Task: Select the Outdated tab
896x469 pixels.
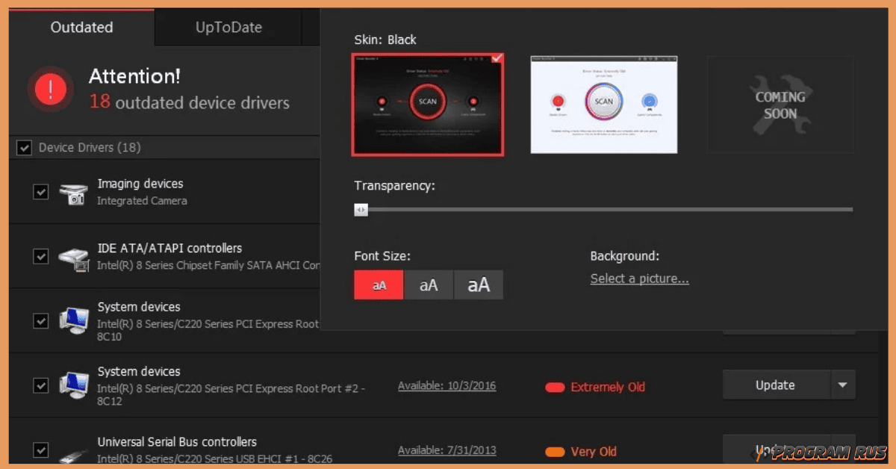Action: 81,27
